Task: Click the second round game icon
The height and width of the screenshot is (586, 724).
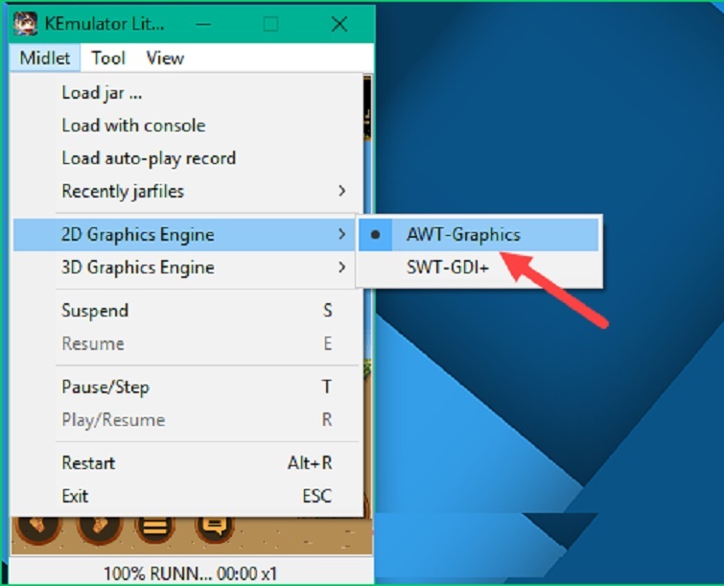Action: pyautogui.click(x=98, y=525)
